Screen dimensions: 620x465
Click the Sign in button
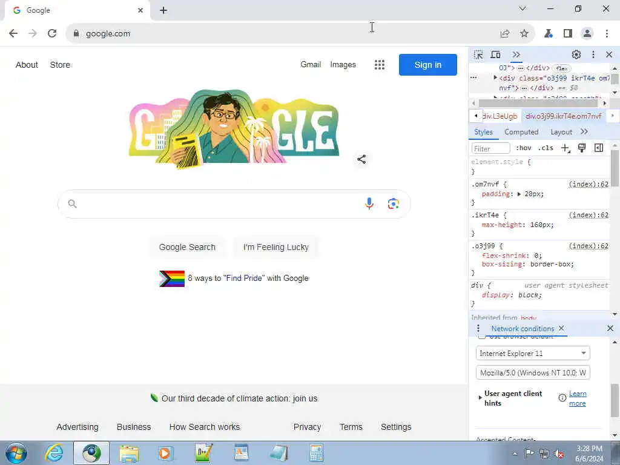(428, 65)
